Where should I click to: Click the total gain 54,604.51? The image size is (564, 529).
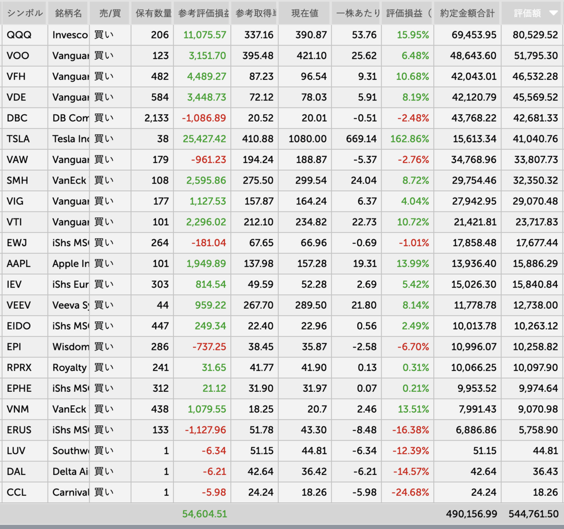pos(204,514)
